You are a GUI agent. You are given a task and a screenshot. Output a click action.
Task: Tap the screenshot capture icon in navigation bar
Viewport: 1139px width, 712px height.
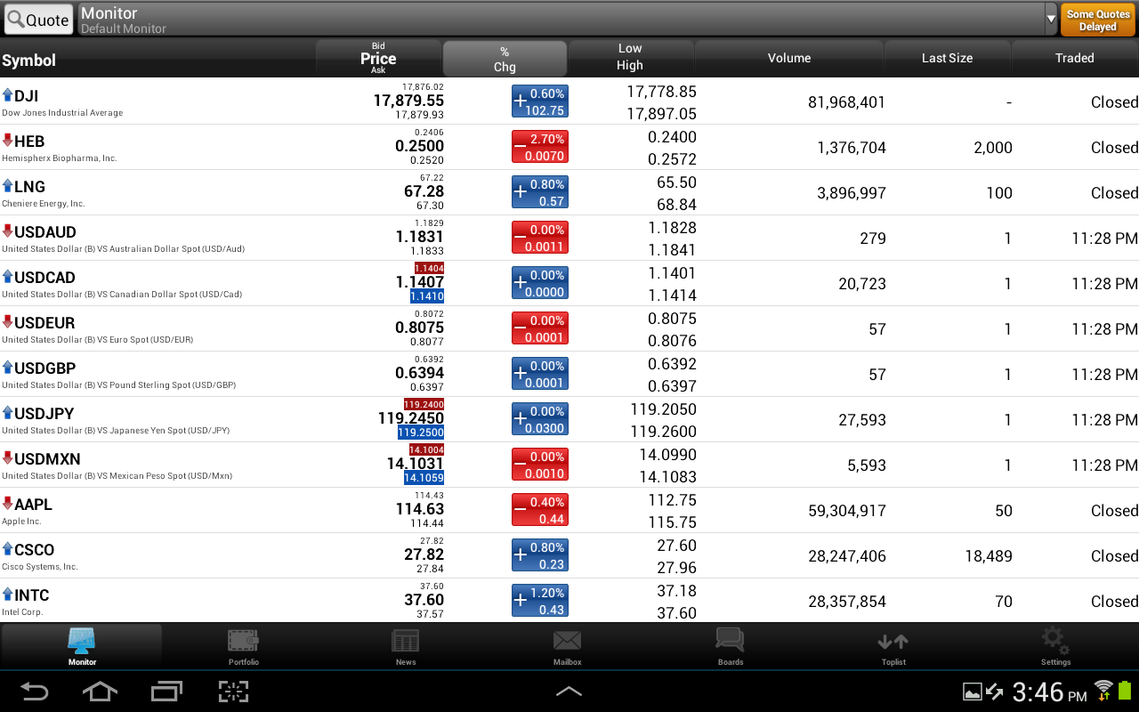233,692
